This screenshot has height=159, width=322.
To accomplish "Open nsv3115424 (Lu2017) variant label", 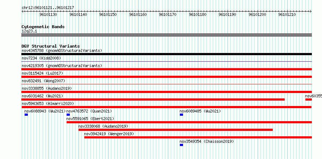I will [x=42, y=73].
